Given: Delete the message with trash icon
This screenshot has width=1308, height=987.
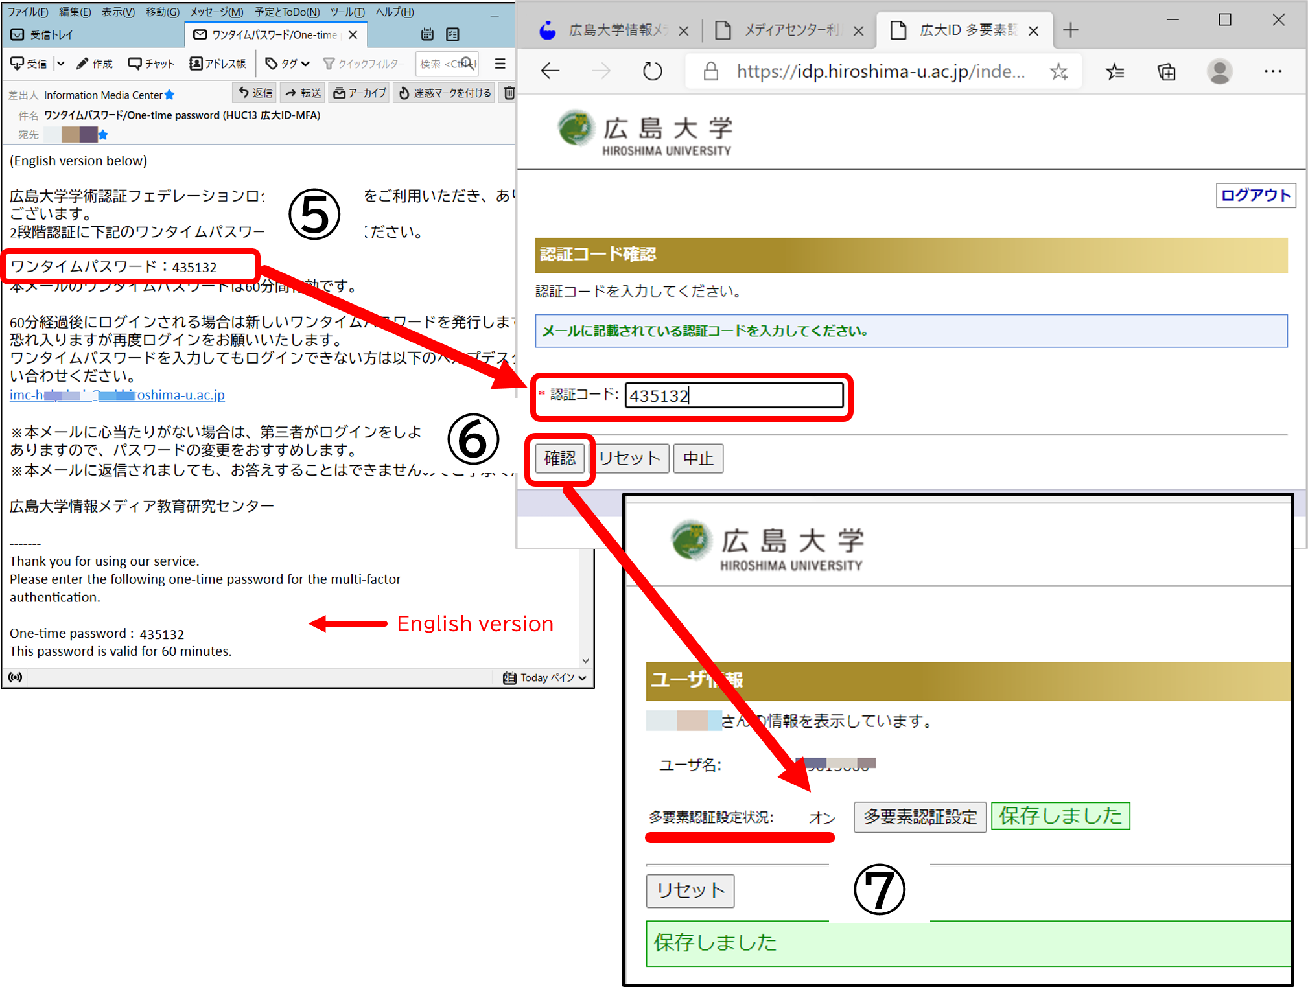Looking at the screenshot, I should tap(509, 93).
